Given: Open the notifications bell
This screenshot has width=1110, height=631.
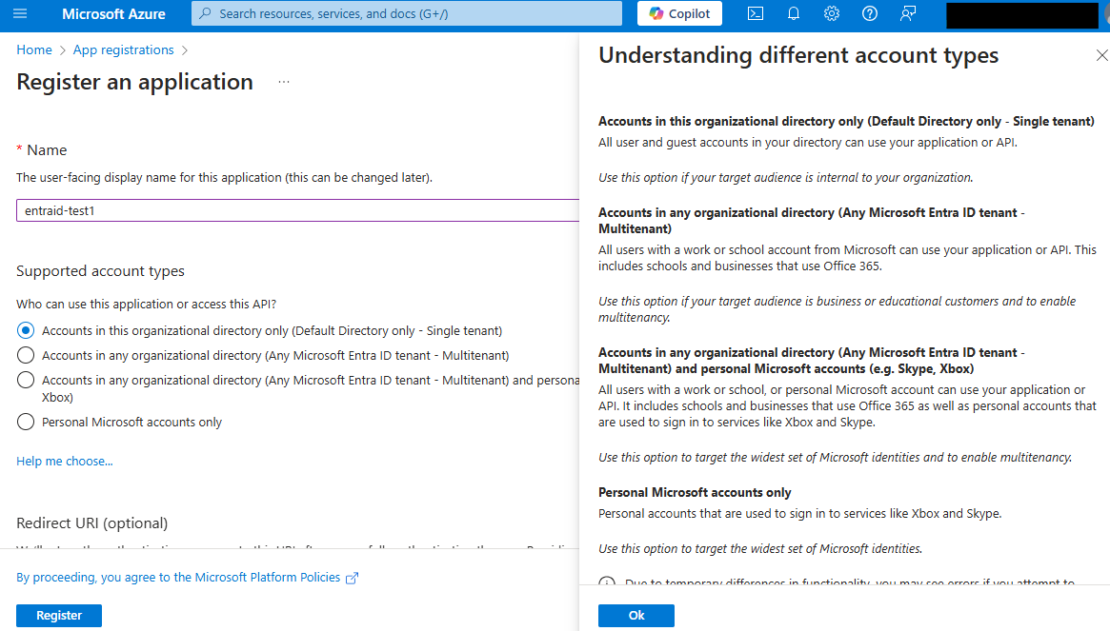Looking at the screenshot, I should pos(794,13).
